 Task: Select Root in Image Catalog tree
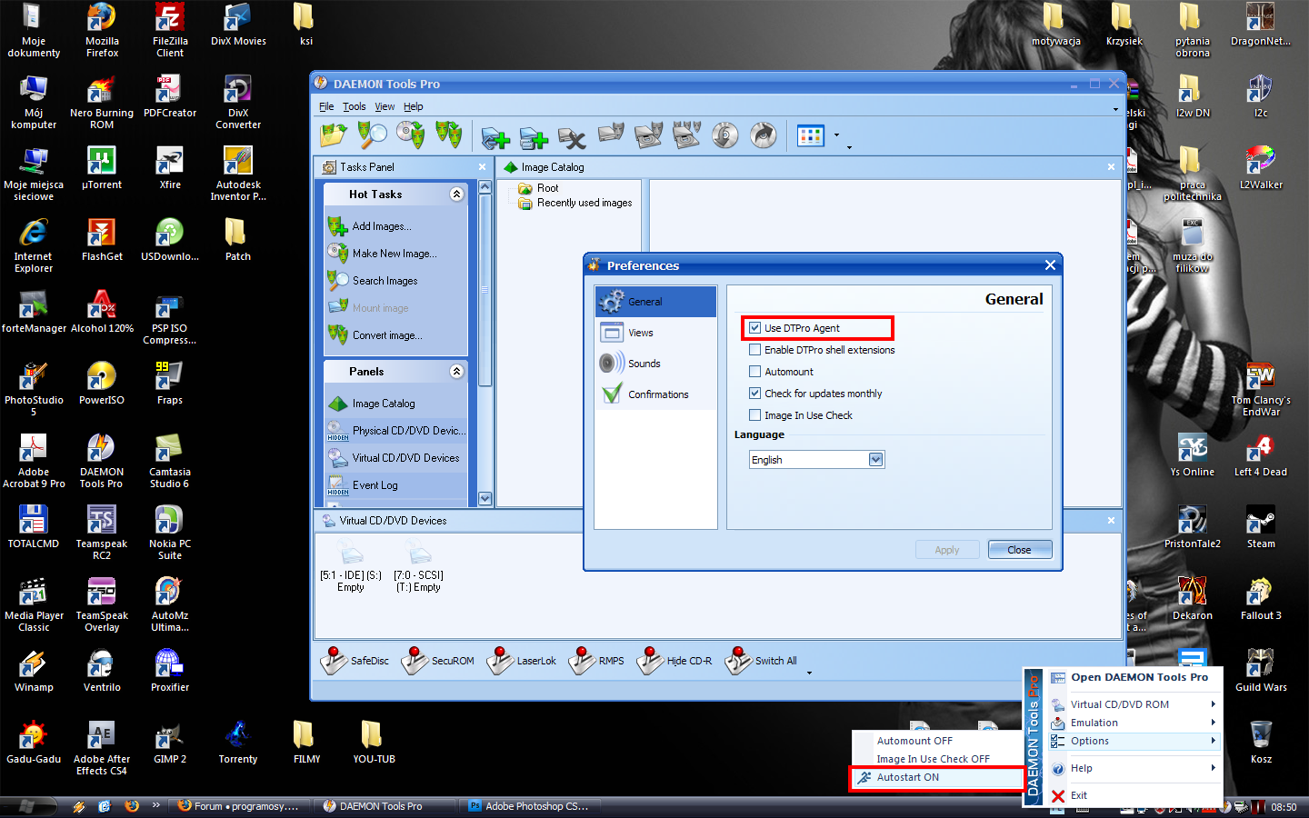pos(547,188)
